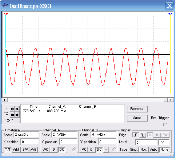Image resolution: width=176 pixels, height=159 pixels.
Task: Move the T2 cursor left with its arrow
Action: pyautogui.click(x=12, y=115)
